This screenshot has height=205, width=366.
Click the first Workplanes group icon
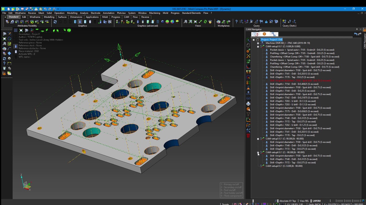click(218, 22)
